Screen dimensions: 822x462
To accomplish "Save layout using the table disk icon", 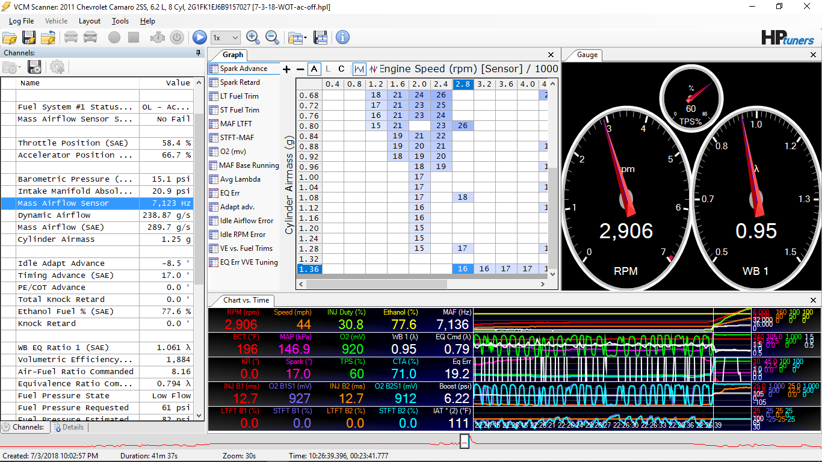I will [320, 37].
